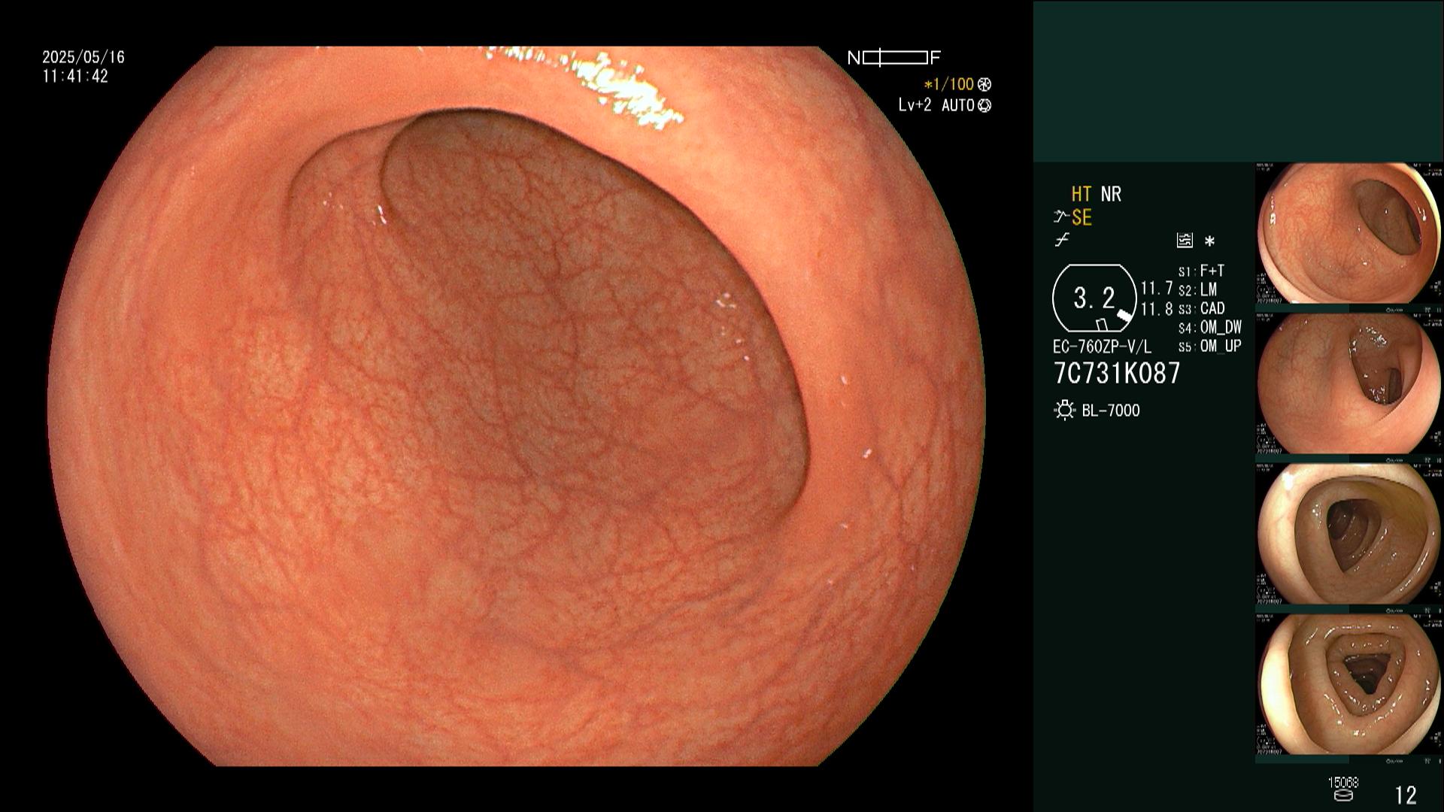The height and width of the screenshot is (812, 1444).
Task: Click the S2: LM switch assignment
Action: 1197,289
